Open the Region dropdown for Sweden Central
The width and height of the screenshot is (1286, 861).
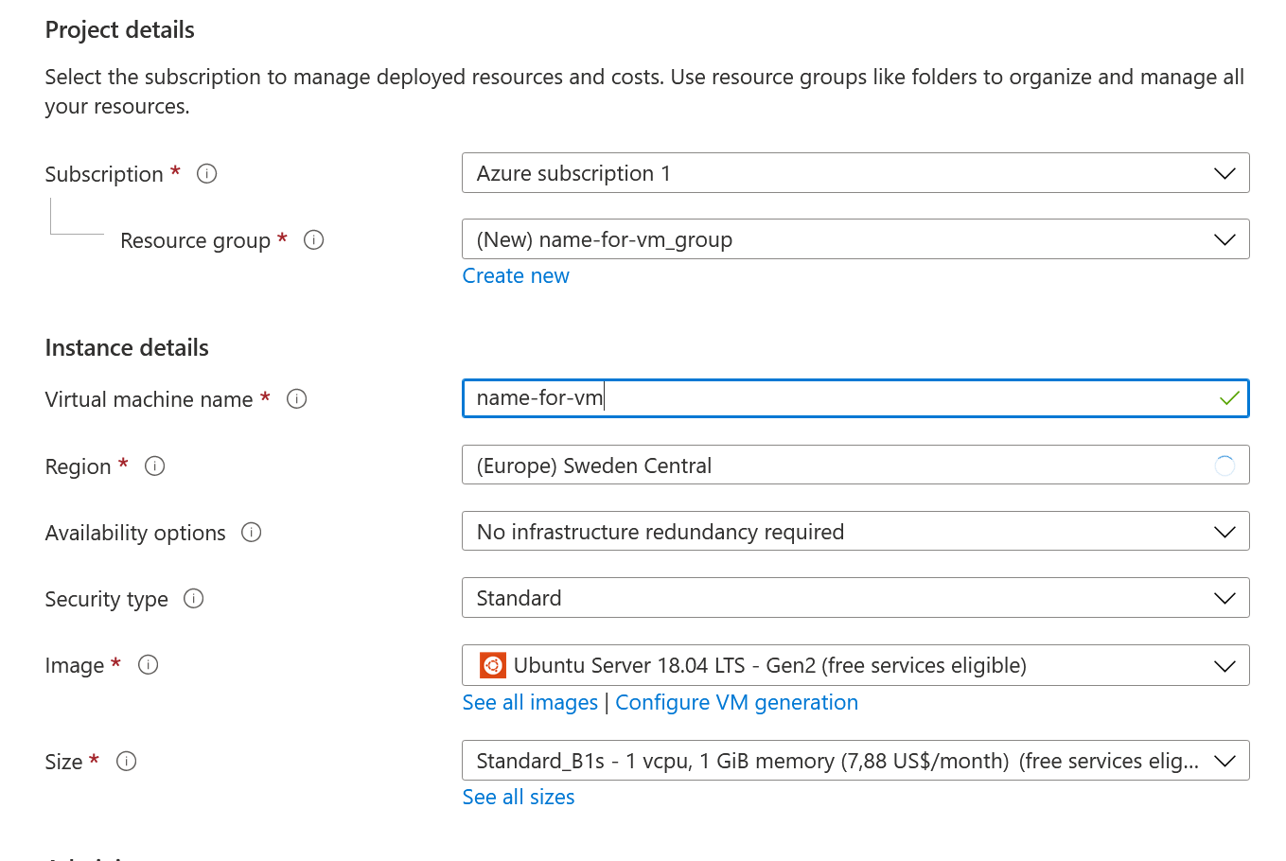pyautogui.click(x=854, y=466)
